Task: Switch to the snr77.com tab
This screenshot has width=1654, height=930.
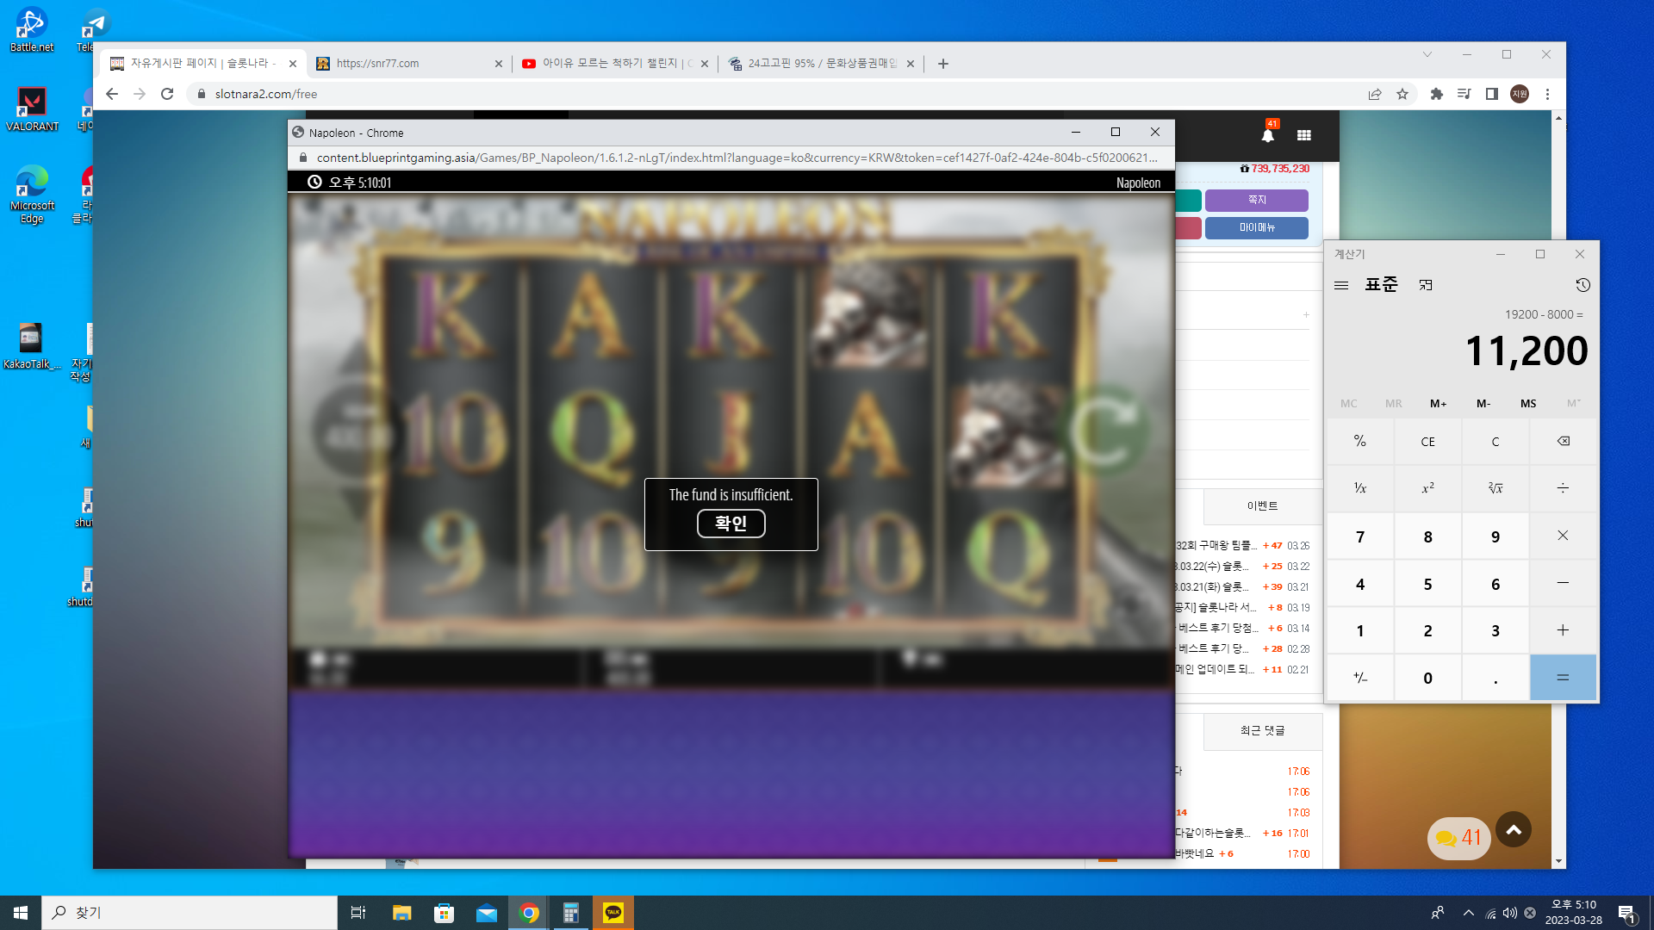Action: click(x=409, y=64)
